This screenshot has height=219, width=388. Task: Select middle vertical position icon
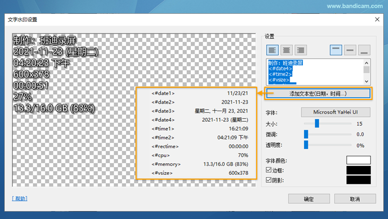click(x=350, y=50)
